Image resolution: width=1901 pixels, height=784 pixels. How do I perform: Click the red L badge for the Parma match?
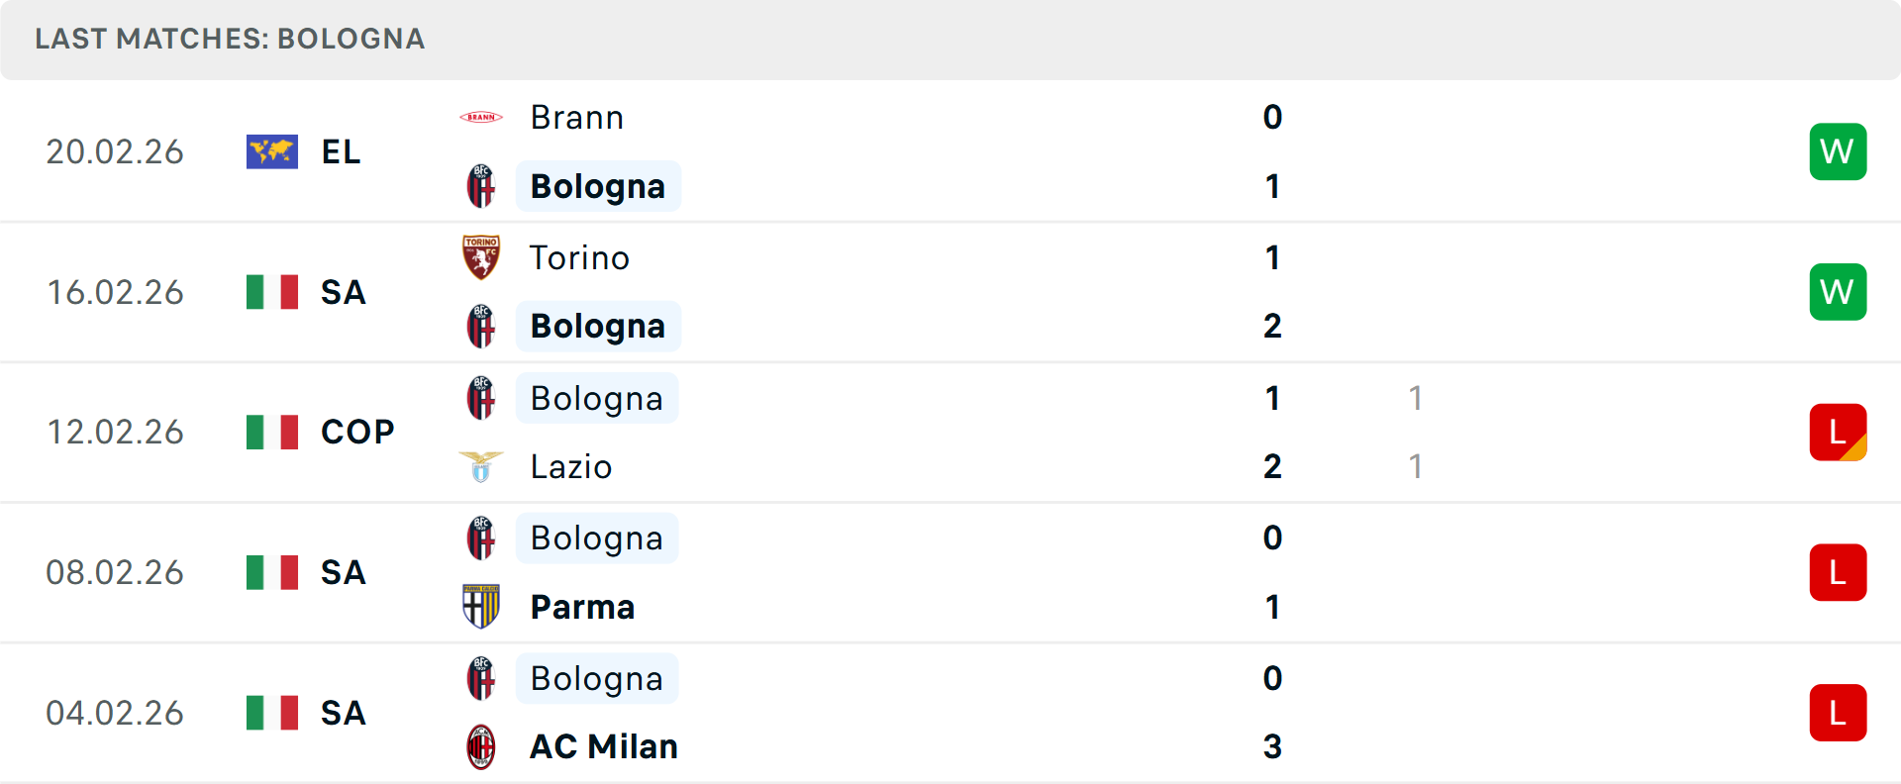pyautogui.click(x=1838, y=572)
